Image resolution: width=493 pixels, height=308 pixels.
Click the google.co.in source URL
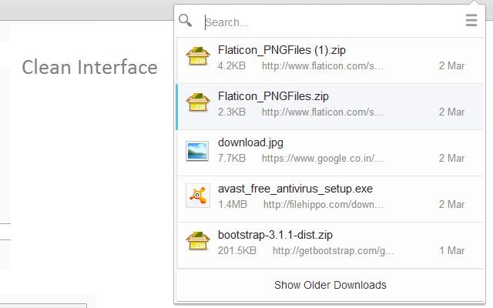tap(322, 159)
